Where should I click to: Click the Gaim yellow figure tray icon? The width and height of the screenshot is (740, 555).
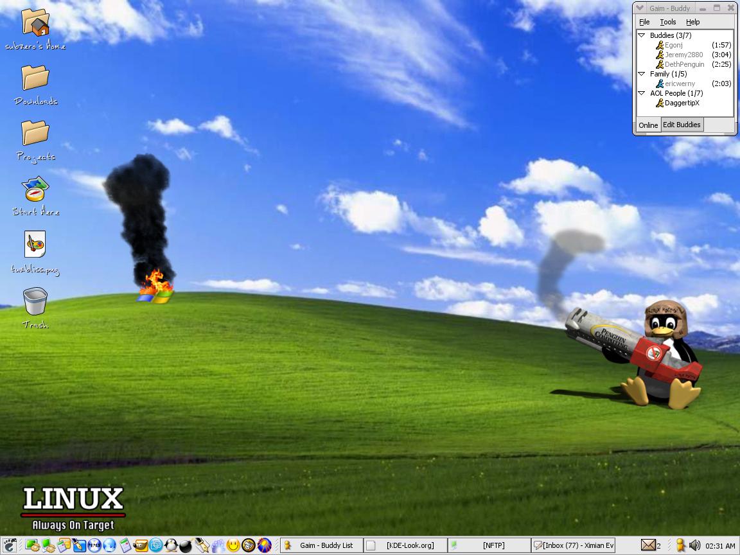[680, 545]
